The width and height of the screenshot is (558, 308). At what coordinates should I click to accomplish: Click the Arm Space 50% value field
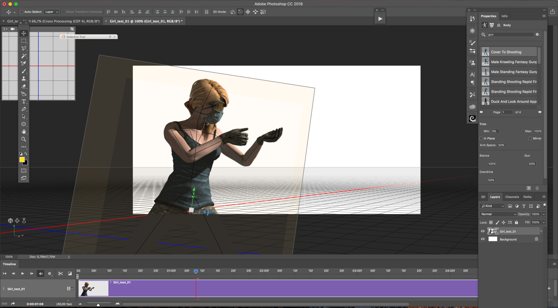[x=502, y=145]
